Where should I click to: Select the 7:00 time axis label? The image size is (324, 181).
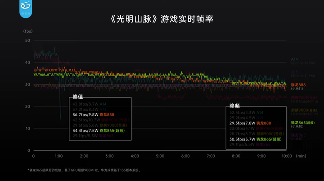coord(211,156)
